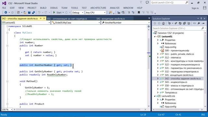Open the ARCHITECTURE menu
The height and width of the screenshot is (117, 208).
point(98,8)
